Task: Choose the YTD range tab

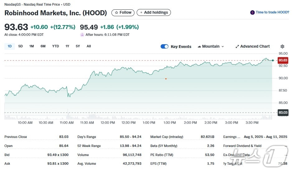Action: click(55, 46)
